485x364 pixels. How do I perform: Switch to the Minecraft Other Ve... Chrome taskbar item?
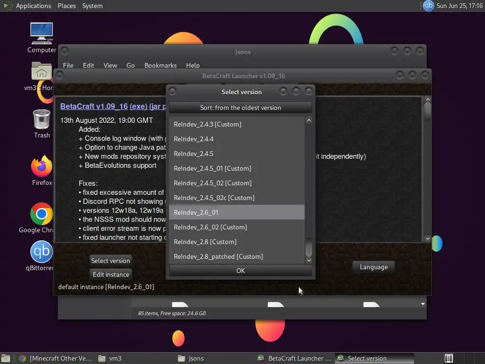(x=56, y=358)
